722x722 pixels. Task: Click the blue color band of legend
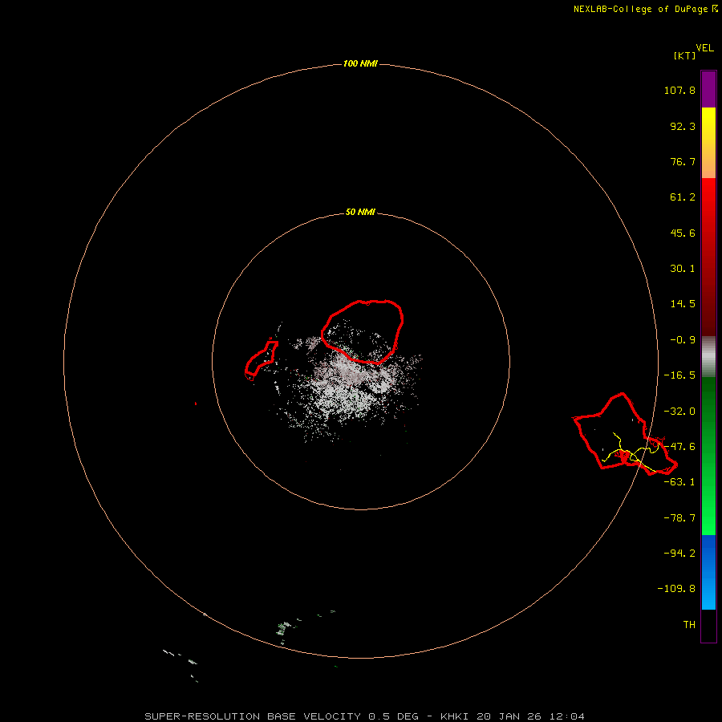(x=708, y=572)
